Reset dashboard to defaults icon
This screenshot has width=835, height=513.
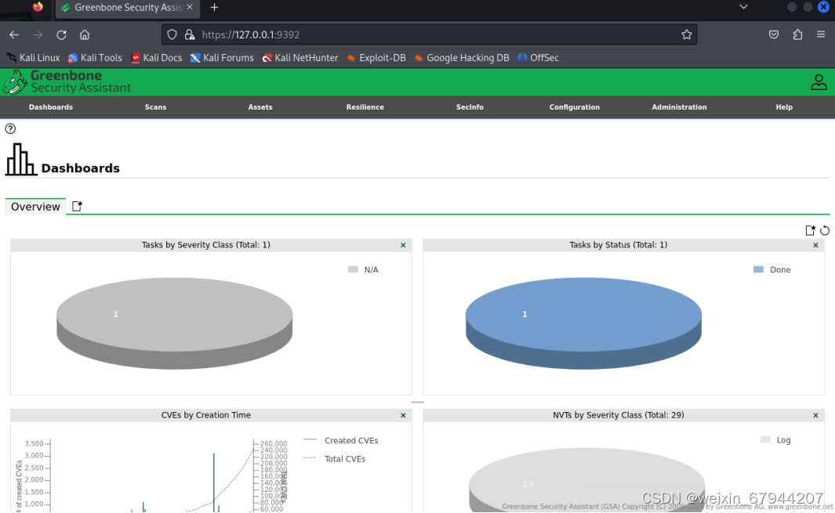click(824, 230)
